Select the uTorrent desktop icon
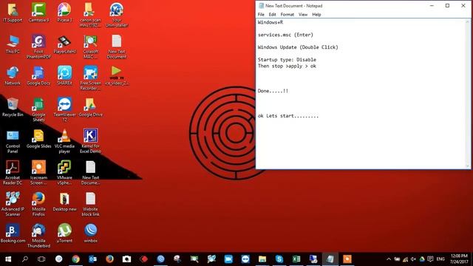 [x=64, y=233]
